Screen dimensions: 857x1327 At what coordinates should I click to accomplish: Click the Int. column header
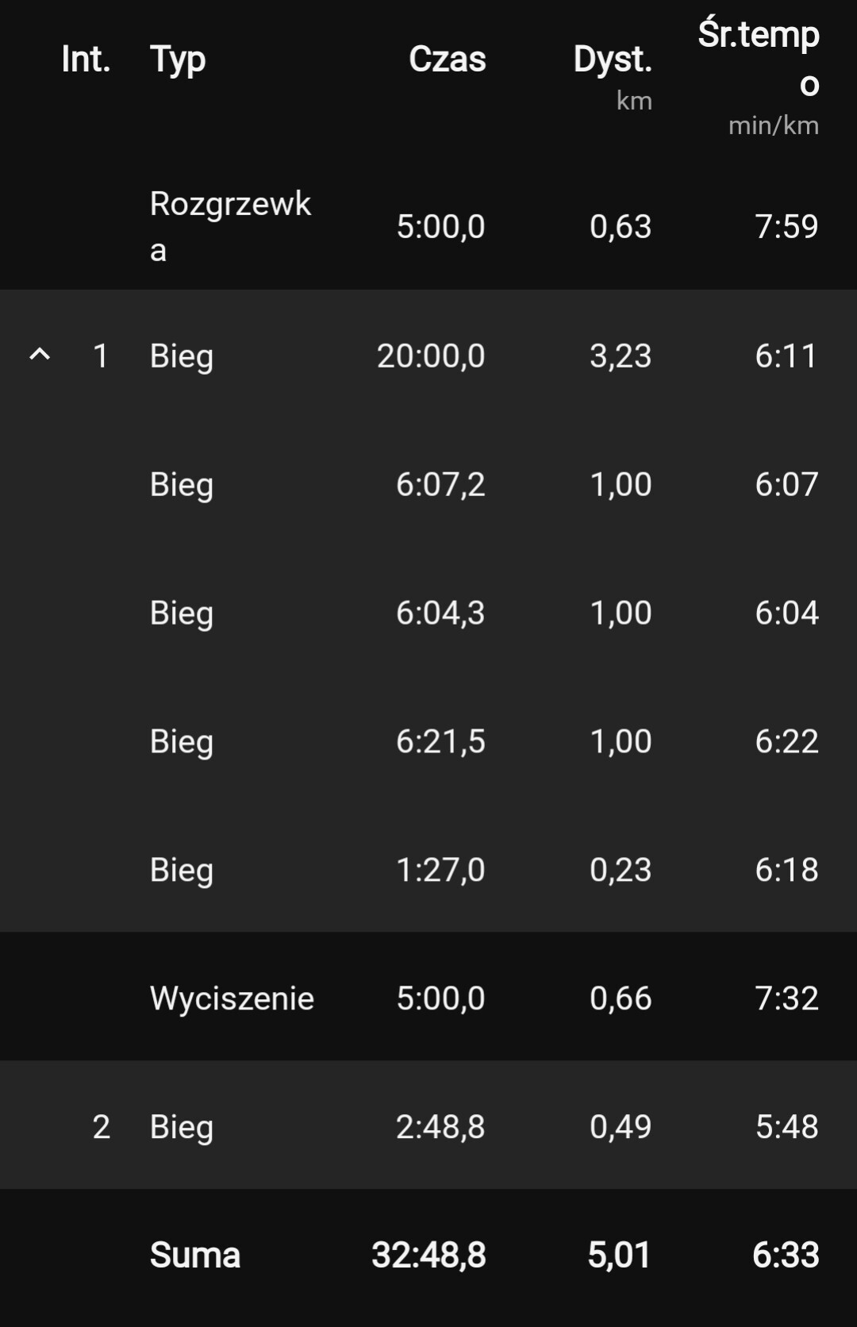coord(86,59)
